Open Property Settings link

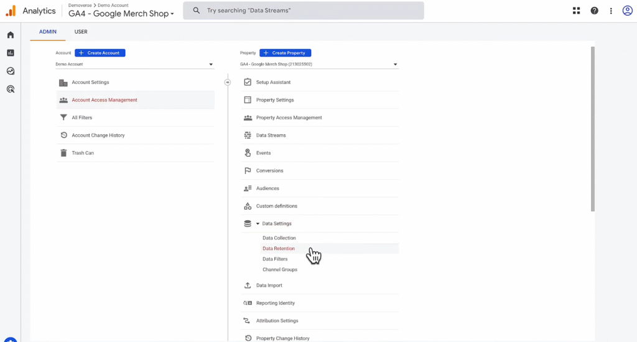275,100
